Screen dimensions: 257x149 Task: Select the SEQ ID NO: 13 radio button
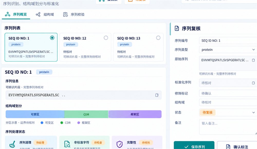tap(158, 38)
